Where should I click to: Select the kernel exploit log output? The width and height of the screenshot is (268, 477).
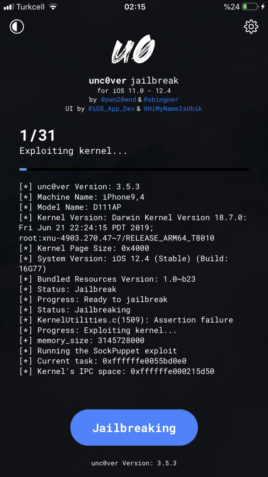(x=134, y=279)
